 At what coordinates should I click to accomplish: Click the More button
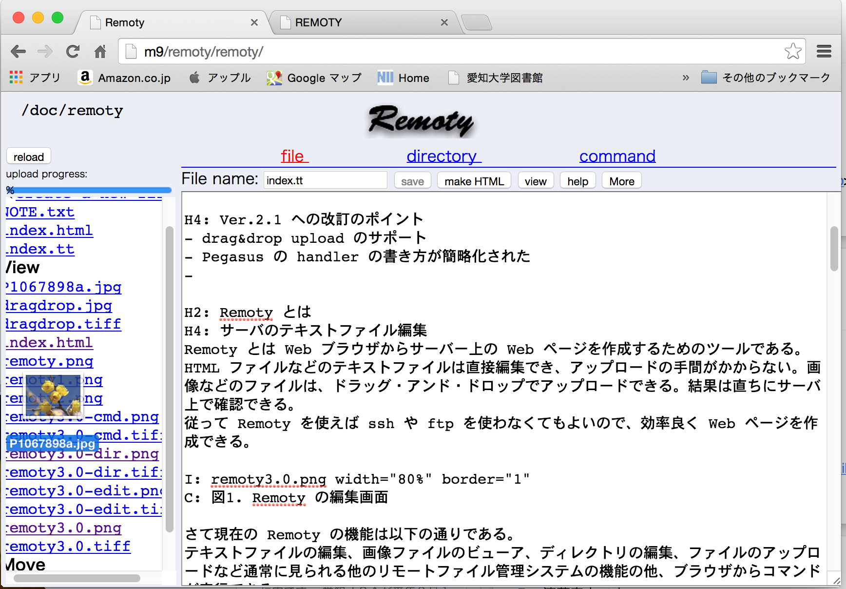pyautogui.click(x=622, y=181)
